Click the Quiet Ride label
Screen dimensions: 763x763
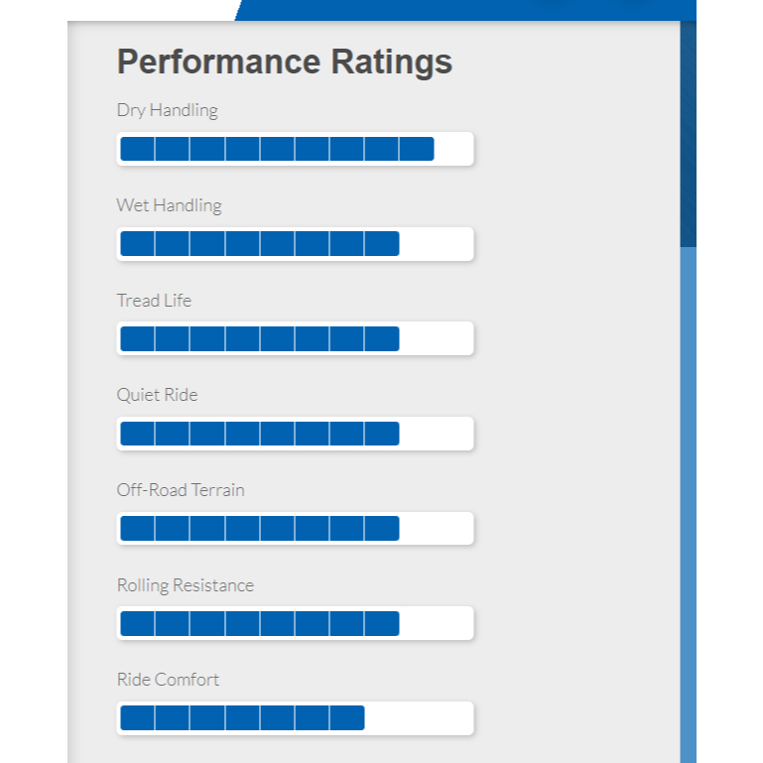pos(157,395)
